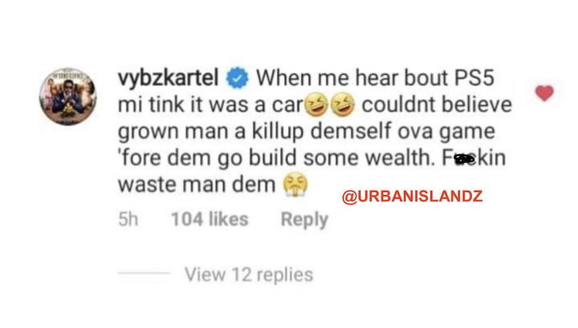This screenshot has width=578, height=328.
Task: Open the vybzkartel username link
Action: pyautogui.click(x=168, y=78)
